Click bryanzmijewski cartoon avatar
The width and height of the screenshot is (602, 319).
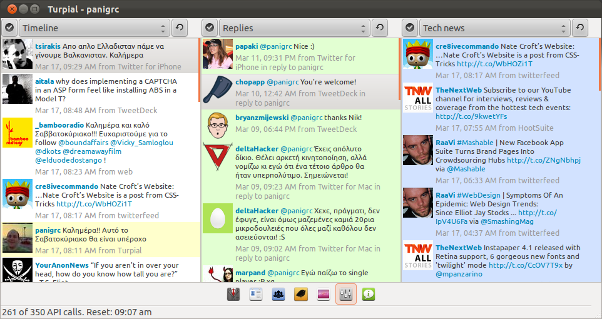(x=218, y=125)
